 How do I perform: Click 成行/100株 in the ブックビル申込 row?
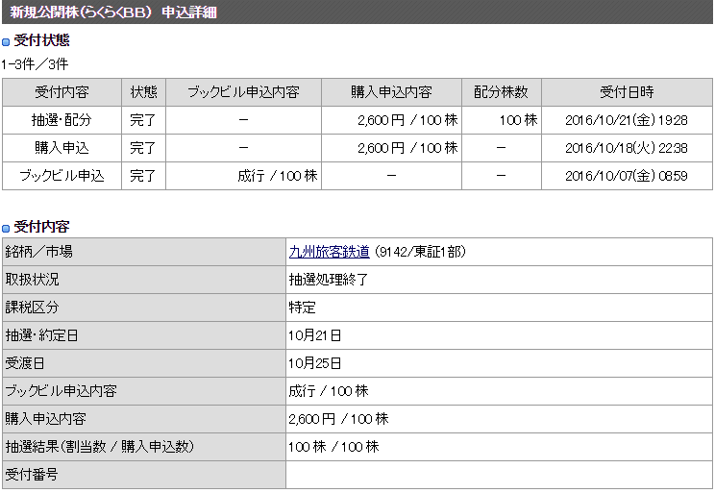tap(278, 176)
